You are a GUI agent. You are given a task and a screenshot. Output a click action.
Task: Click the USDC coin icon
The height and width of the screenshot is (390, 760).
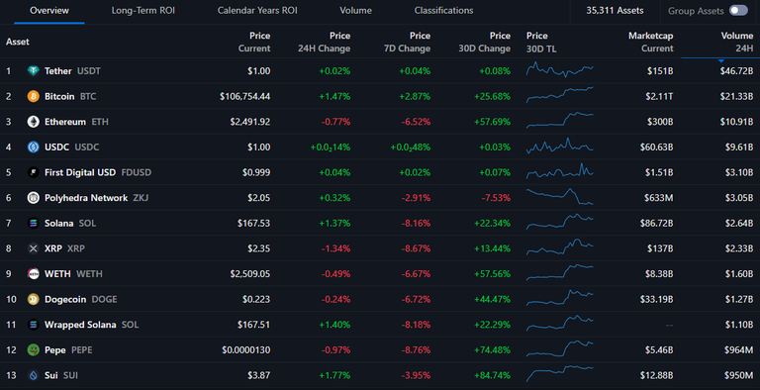[33, 146]
